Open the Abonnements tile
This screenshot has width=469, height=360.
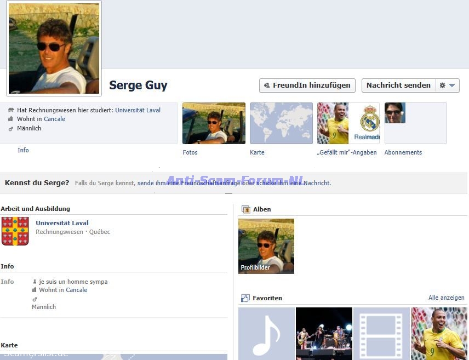pos(415,123)
